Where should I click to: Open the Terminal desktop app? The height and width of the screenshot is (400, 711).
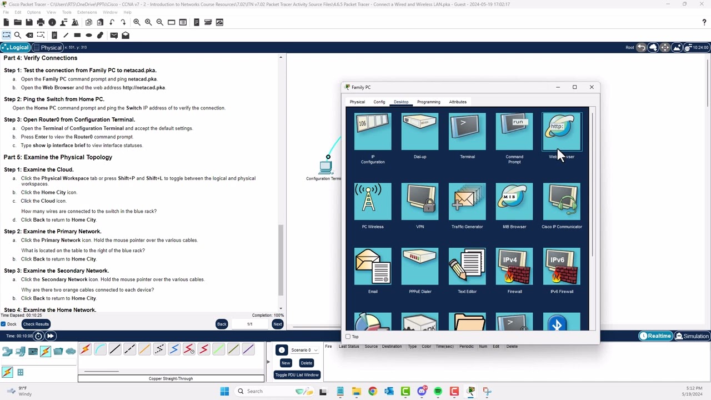(x=467, y=132)
